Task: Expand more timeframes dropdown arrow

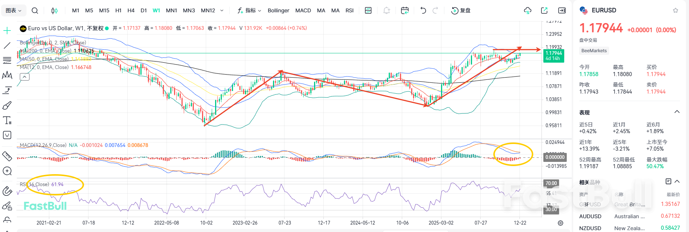Action: [222, 10]
